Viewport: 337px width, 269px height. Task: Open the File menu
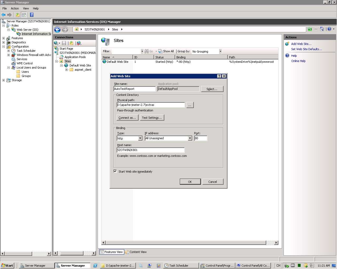point(4,8)
